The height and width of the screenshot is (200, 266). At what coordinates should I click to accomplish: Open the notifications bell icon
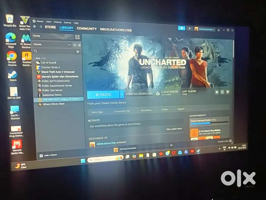(x=190, y=29)
